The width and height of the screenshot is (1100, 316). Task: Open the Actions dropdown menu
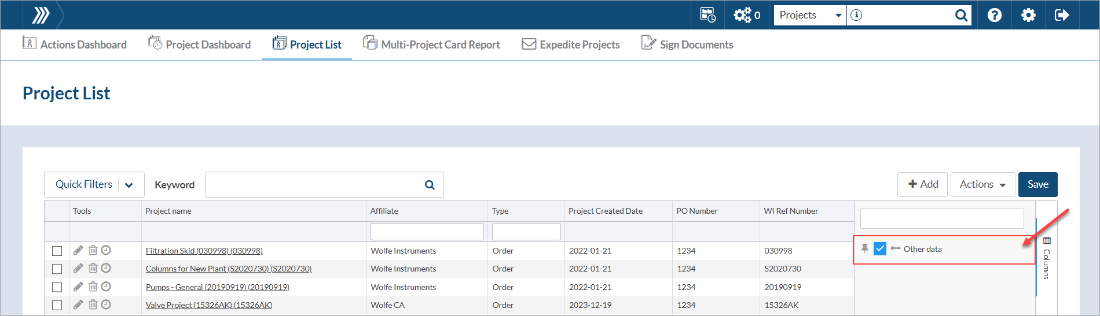click(982, 184)
